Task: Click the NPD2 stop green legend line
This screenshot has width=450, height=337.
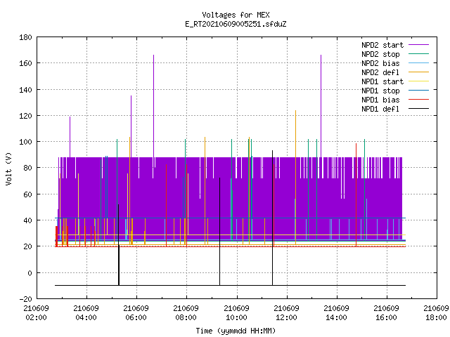Action: [418, 54]
